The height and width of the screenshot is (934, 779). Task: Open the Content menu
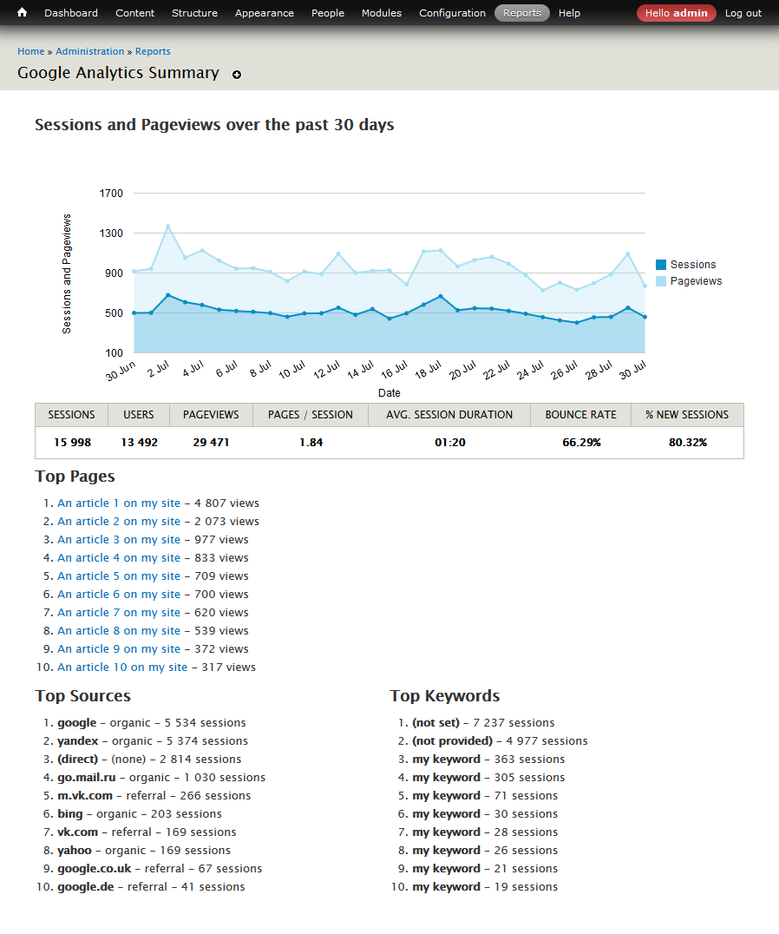click(x=134, y=12)
